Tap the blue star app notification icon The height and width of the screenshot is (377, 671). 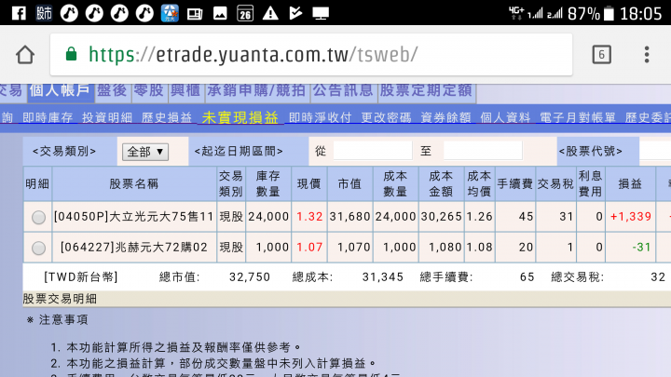(x=170, y=13)
